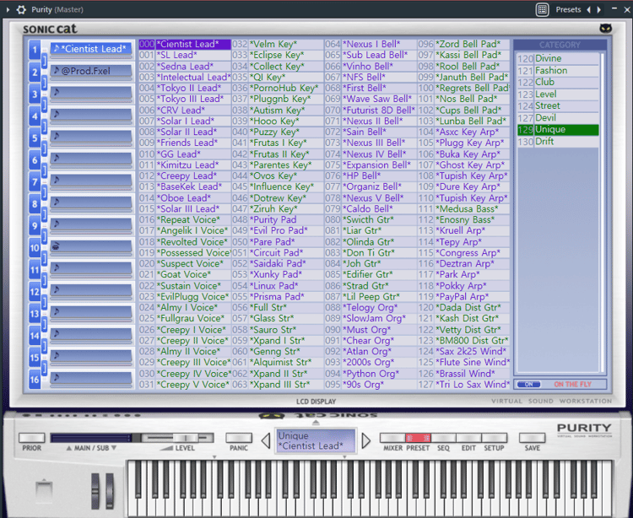Choose preset 048 *Purity Pad
Viewport: 633px width, 518px height.
278,219
